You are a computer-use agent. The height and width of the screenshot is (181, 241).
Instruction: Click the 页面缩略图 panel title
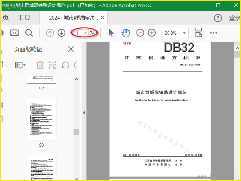point(28,49)
